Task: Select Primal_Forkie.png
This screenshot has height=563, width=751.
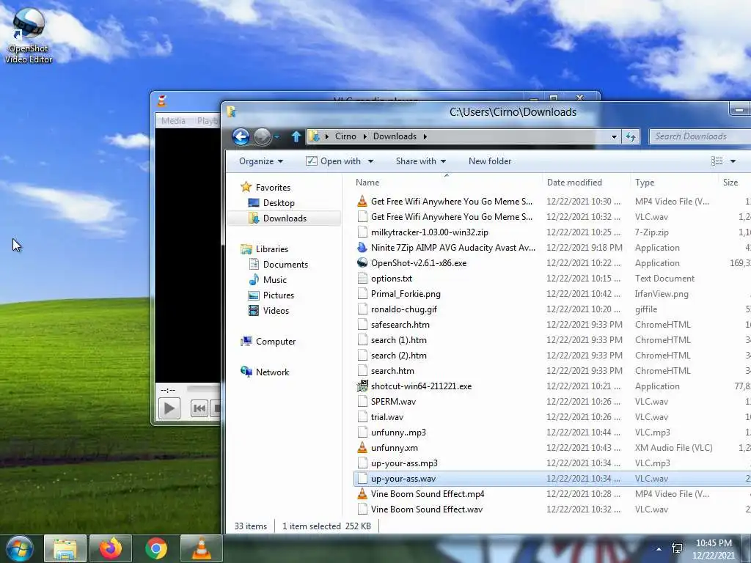Action: coord(405,293)
